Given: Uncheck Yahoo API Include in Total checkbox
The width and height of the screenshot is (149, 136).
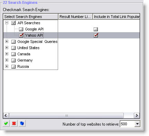Looking at the screenshot, I should coord(96,35).
